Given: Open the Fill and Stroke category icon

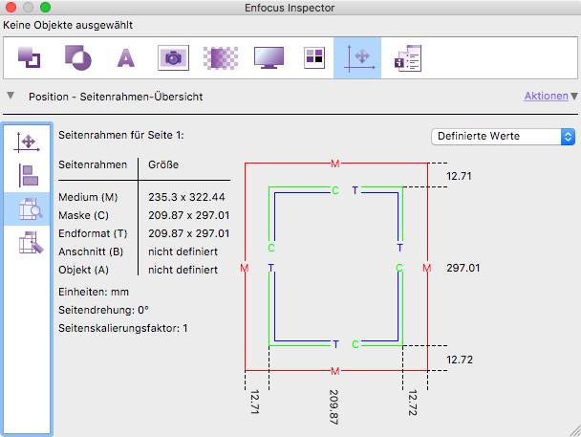Looking at the screenshot, I should click(28, 58).
